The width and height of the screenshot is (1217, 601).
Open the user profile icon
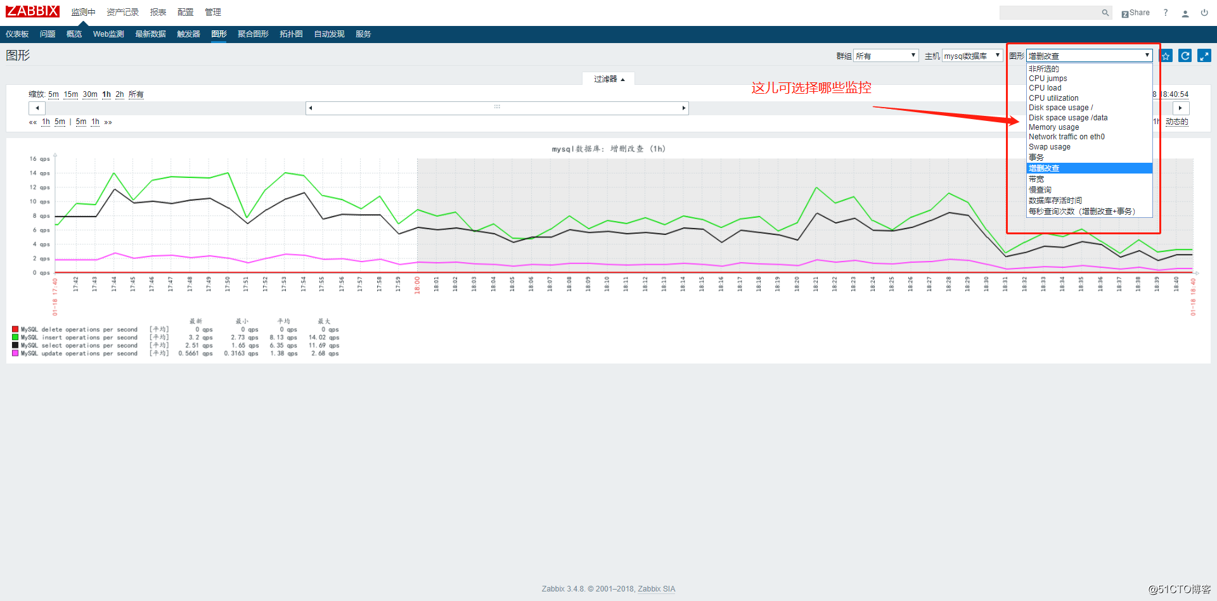1185,13
